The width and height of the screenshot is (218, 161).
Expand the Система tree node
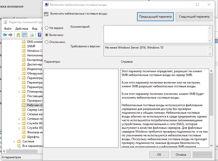tap(15, 141)
